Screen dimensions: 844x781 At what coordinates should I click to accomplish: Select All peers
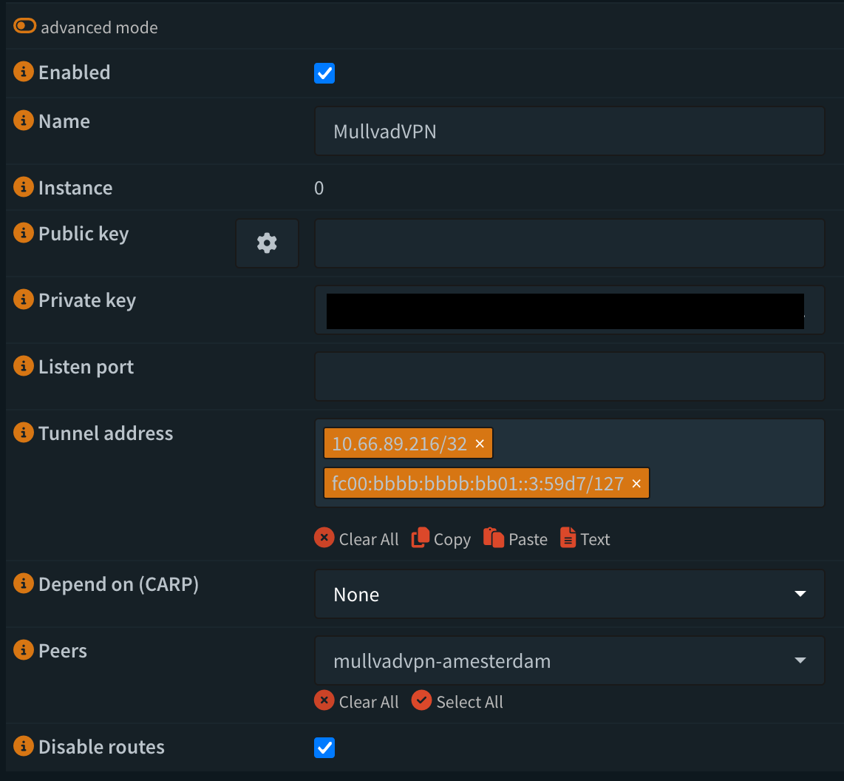(457, 701)
